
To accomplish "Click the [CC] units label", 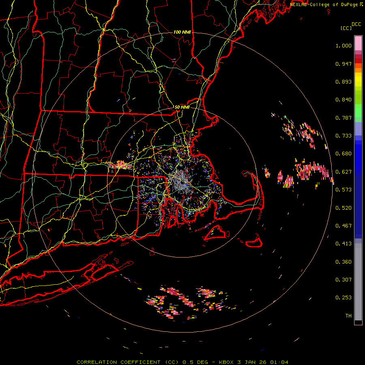I will coord(346,28).
